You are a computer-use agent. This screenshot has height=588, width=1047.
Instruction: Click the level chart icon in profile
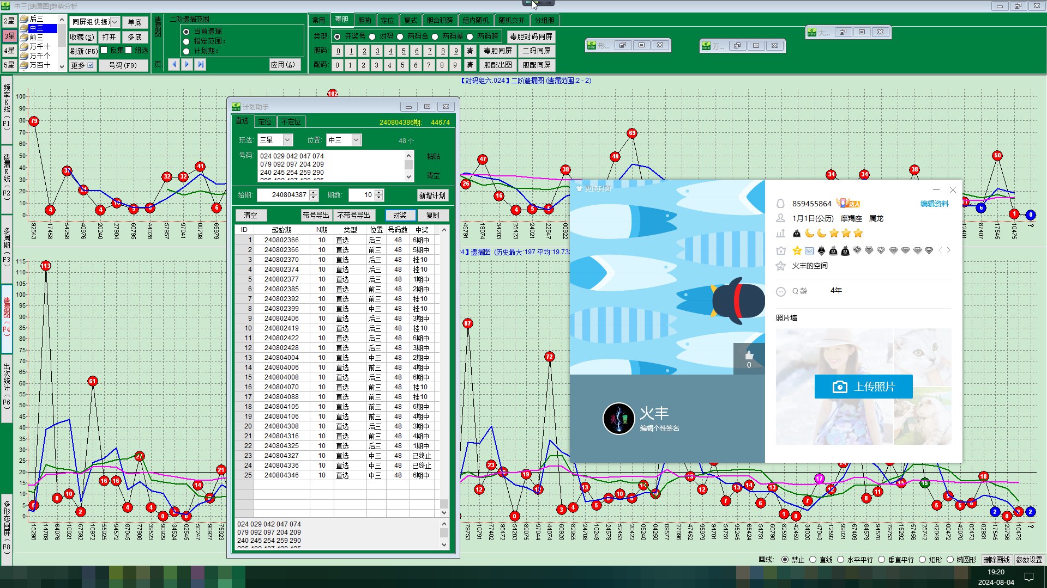pyautogui.click(x=780, y=233)
